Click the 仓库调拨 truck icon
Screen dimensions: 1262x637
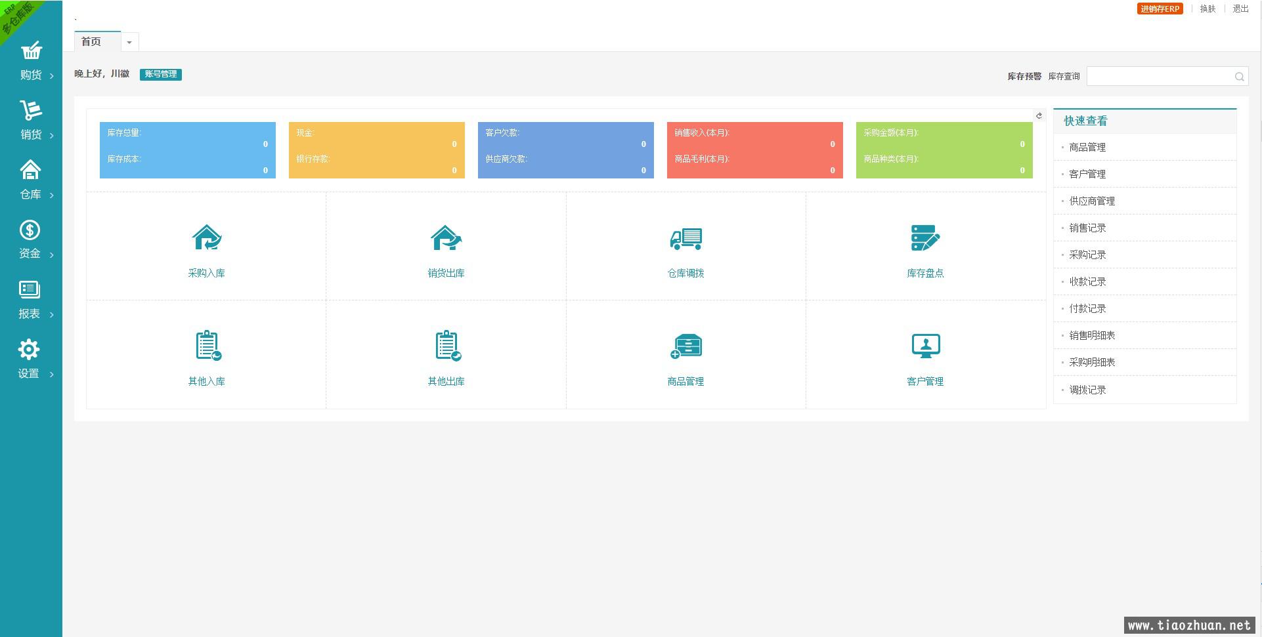click(686, 238)
